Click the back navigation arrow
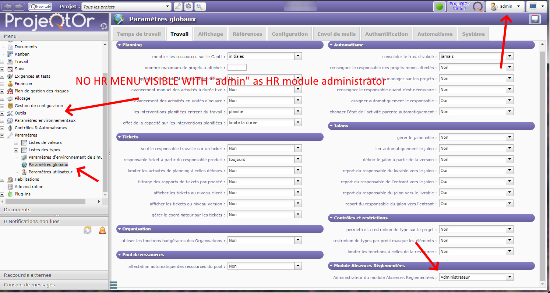This screenshot has width=550, height=293. pyautogui.click(x=8, y=6)
